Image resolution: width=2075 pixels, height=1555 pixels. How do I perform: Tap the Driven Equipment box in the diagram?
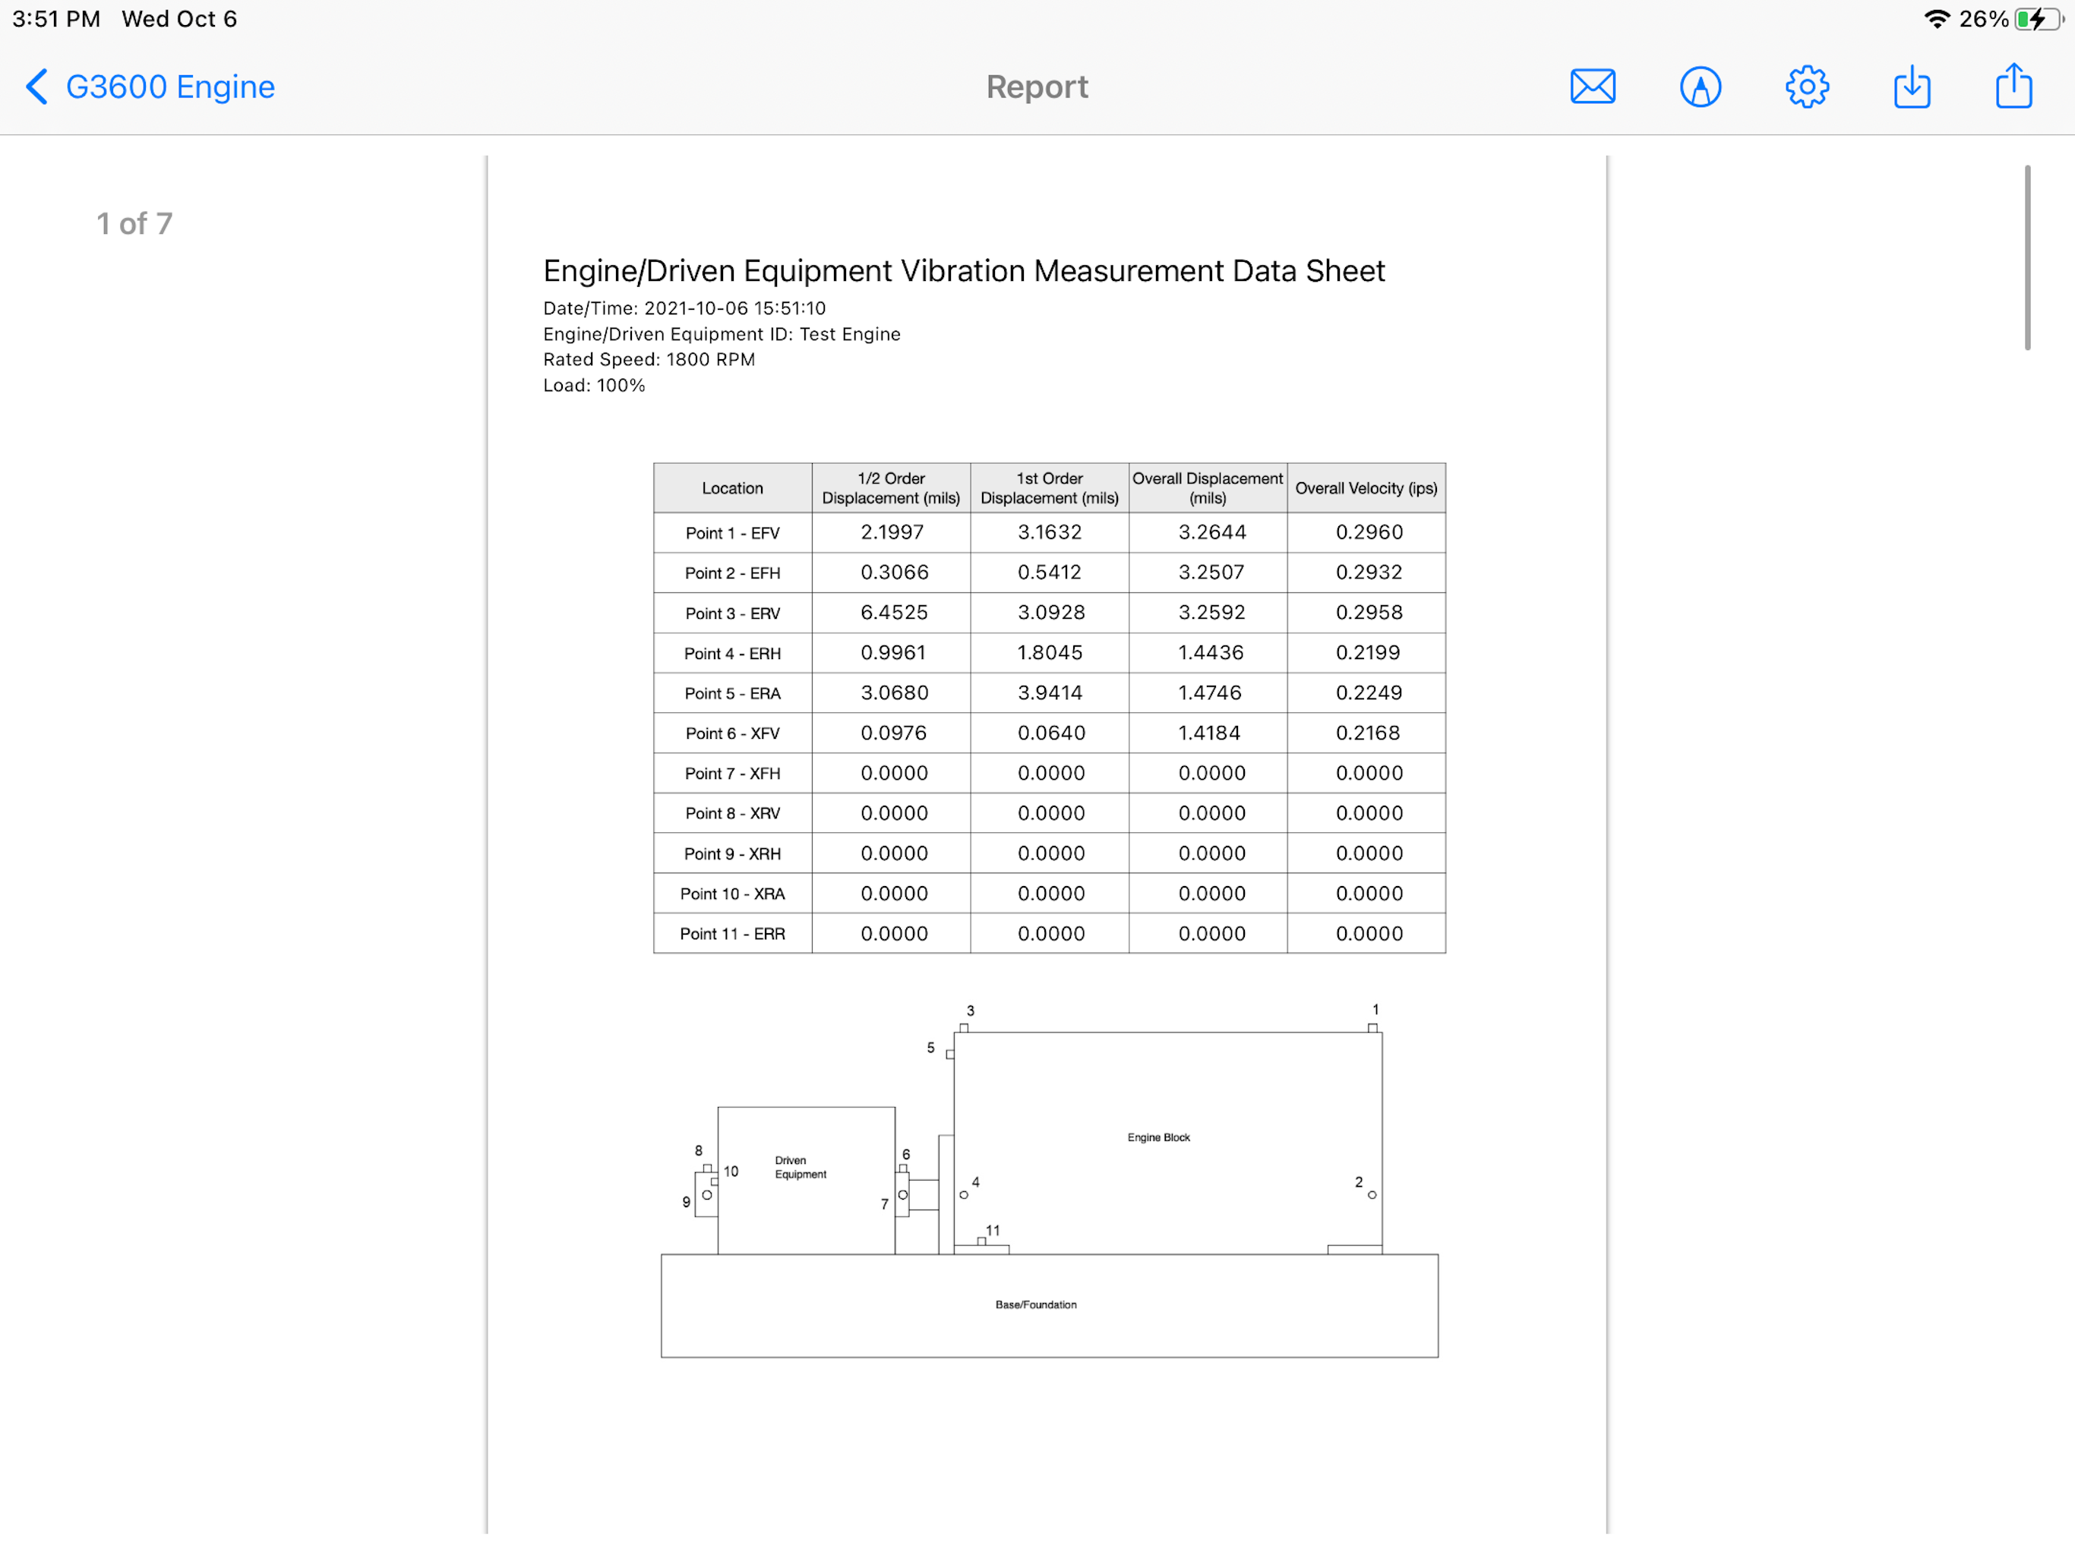[x=806, y=1180]
